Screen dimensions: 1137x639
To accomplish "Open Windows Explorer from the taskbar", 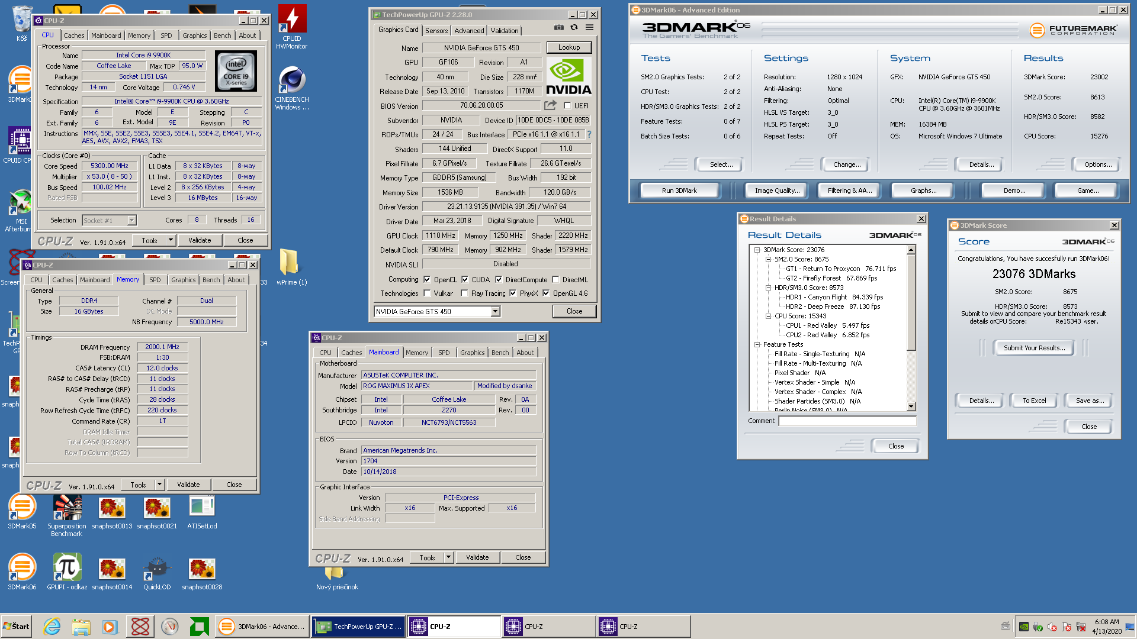I will coord(81,627).
